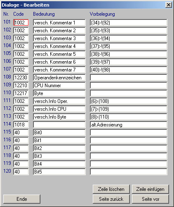Screen dimensions: 174x207
Task: Click the Operandenkennzeichen meaning field
Action: click(x=59, y=77)
